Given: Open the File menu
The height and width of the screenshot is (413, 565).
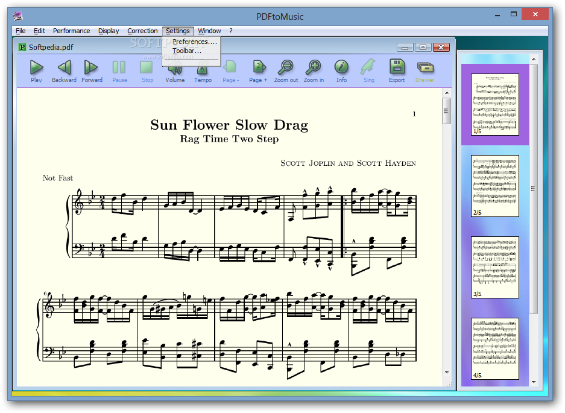Looking at the screenshot, I should coord(21,31).
